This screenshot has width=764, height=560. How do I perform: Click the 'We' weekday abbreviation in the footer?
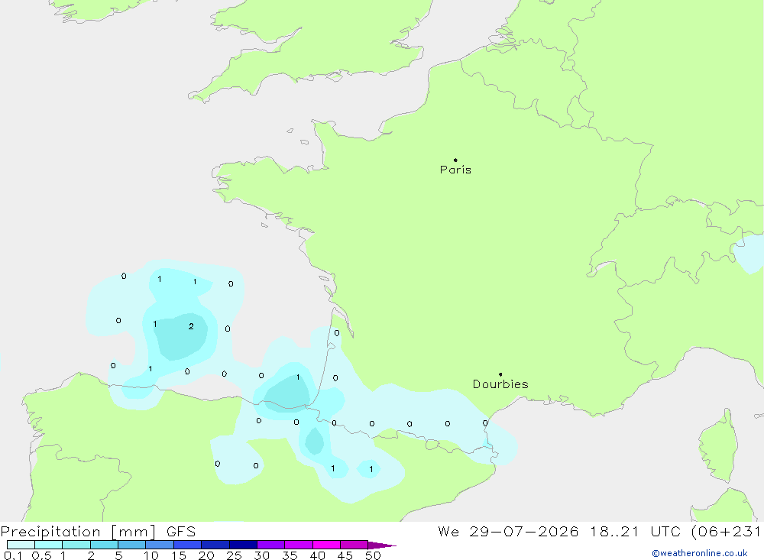click(x=448, y=532)
